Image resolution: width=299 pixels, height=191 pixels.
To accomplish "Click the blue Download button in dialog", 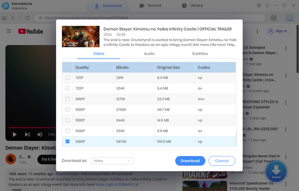I will point(190,161).
